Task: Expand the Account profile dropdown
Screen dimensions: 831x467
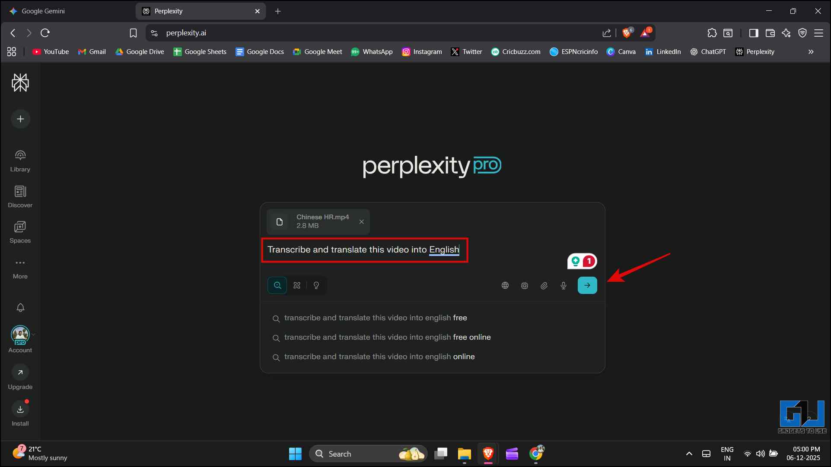Action: coord(33,334)
